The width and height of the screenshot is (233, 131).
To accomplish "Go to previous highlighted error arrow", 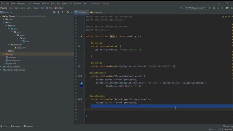I will point(229,17).
